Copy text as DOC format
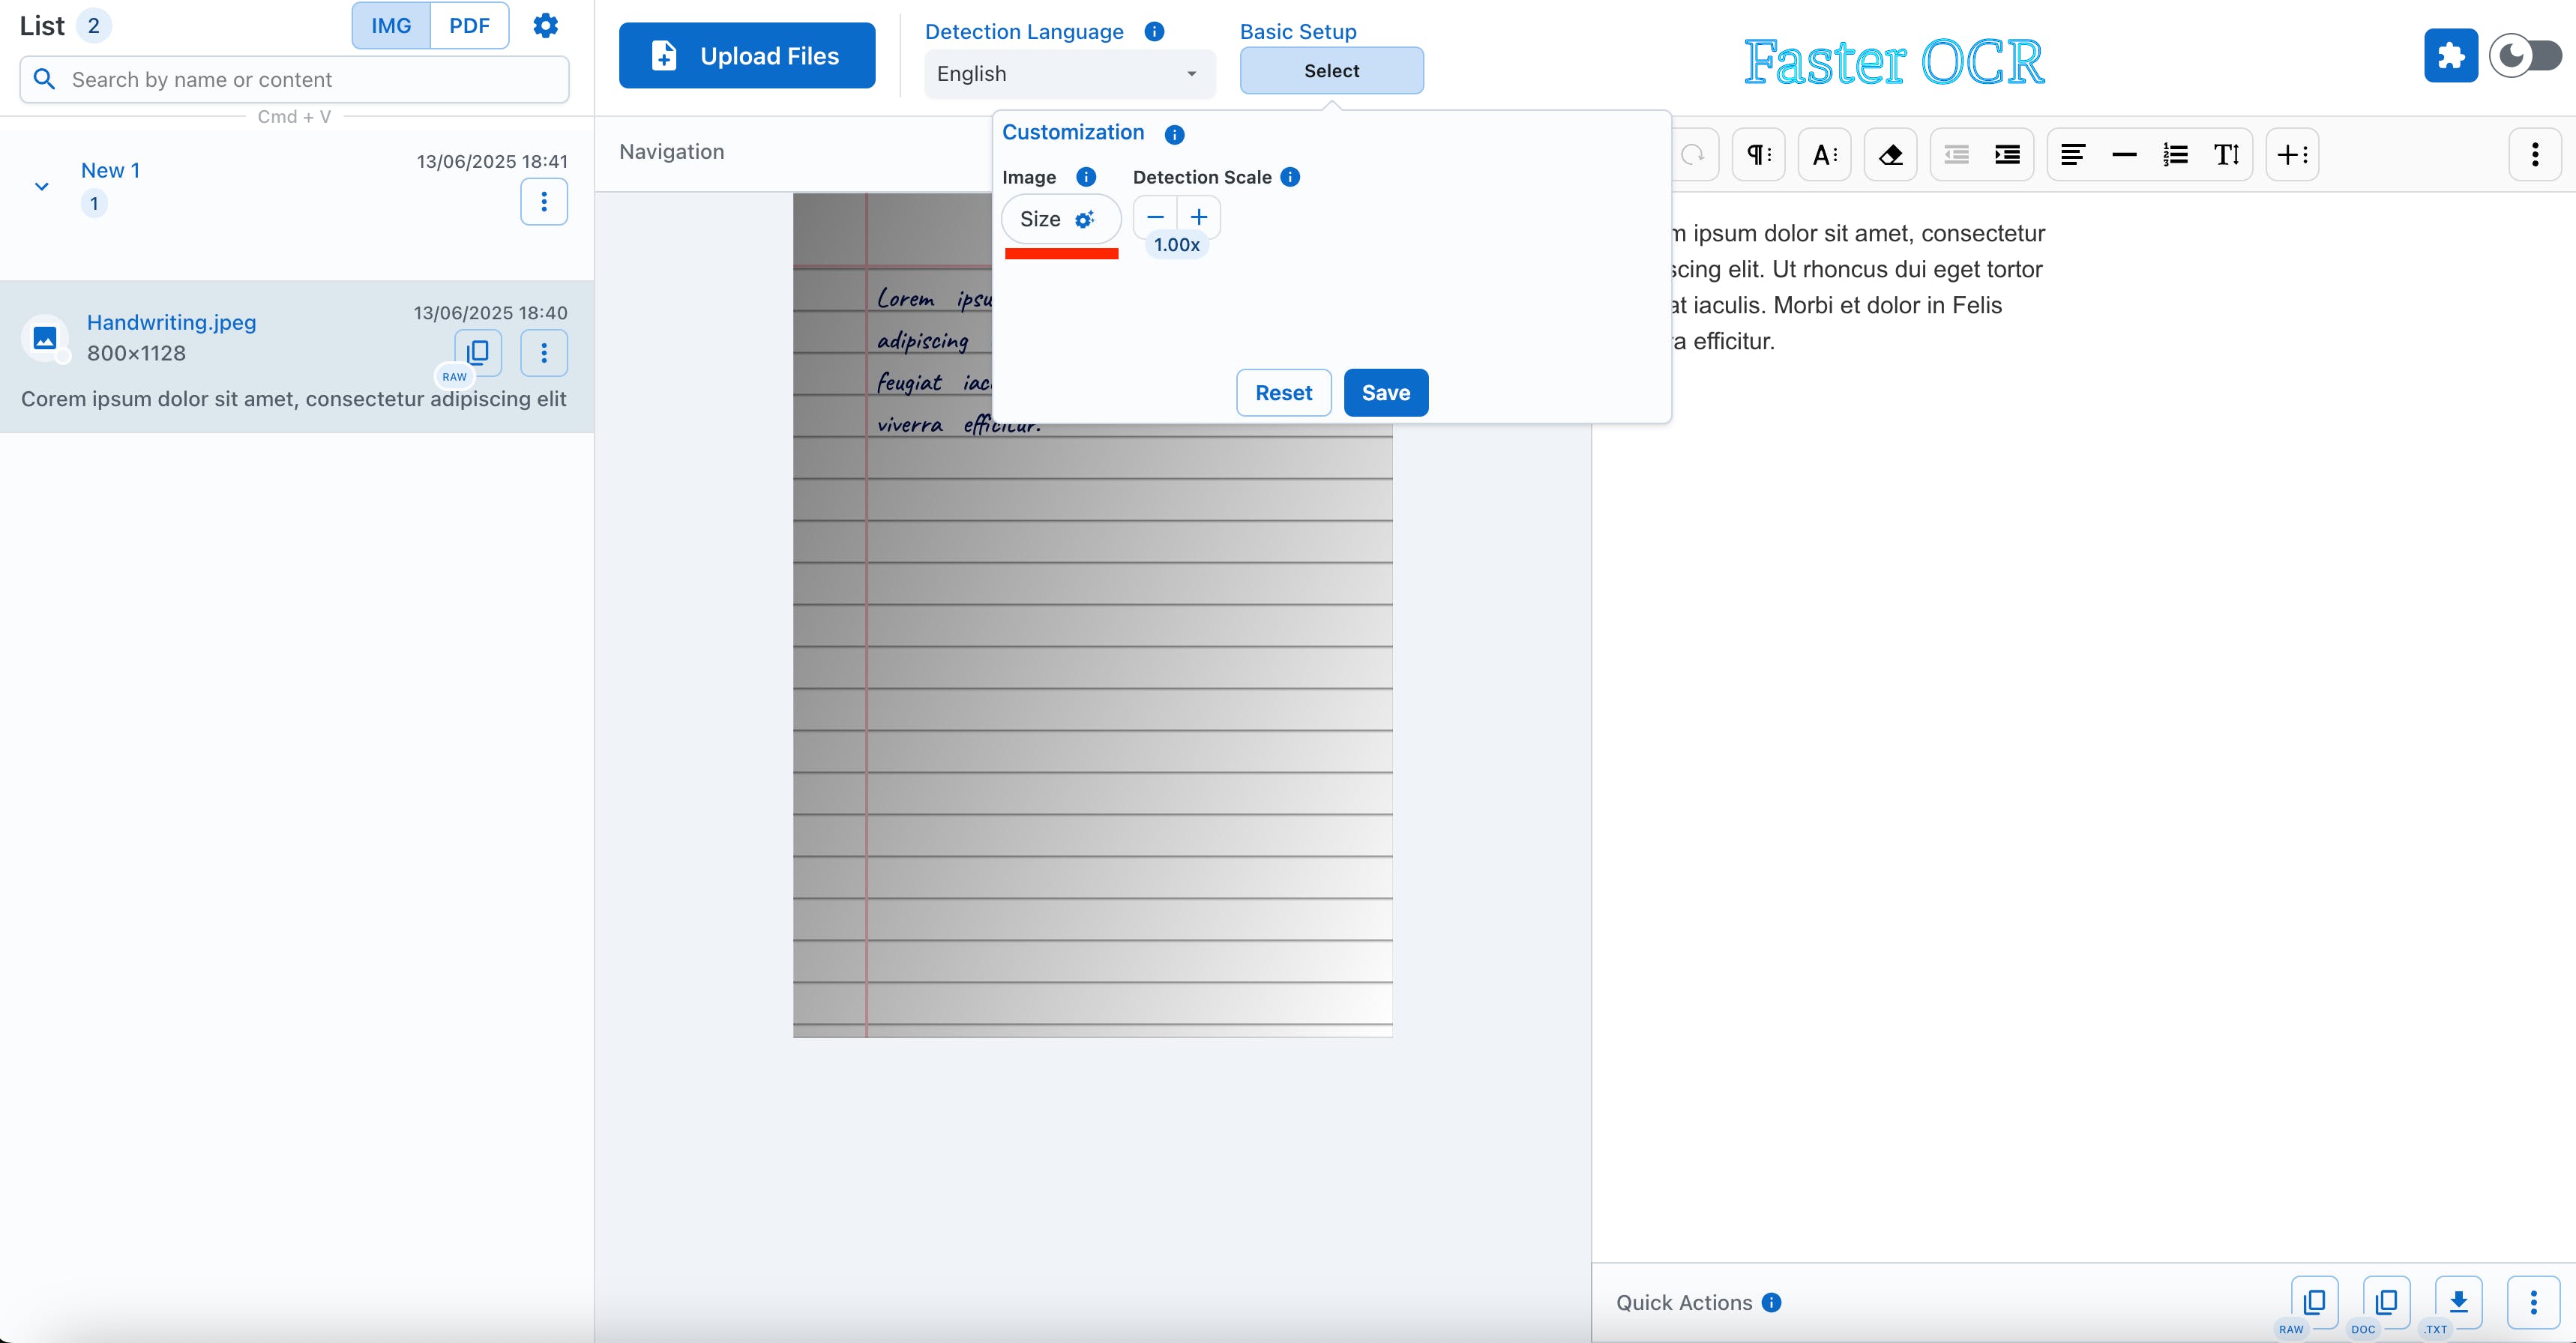This screenshot has height=1343, width=2576. [2386, 1301]
